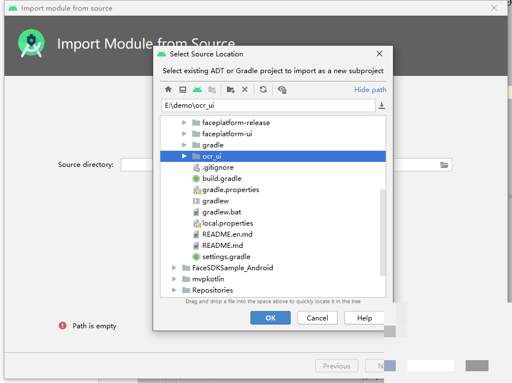Click the settings.gradle Gradle file icon
The height and width of the screenshot is (383, 512).
click(196, 257)
